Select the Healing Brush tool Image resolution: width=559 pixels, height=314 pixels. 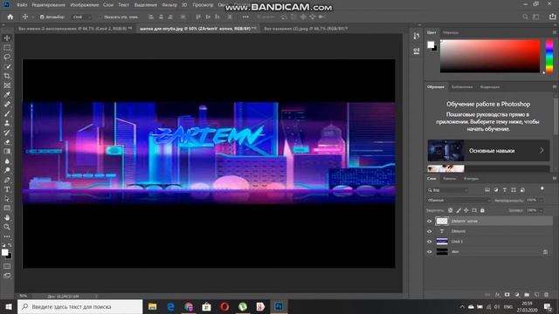click(7, 105)
